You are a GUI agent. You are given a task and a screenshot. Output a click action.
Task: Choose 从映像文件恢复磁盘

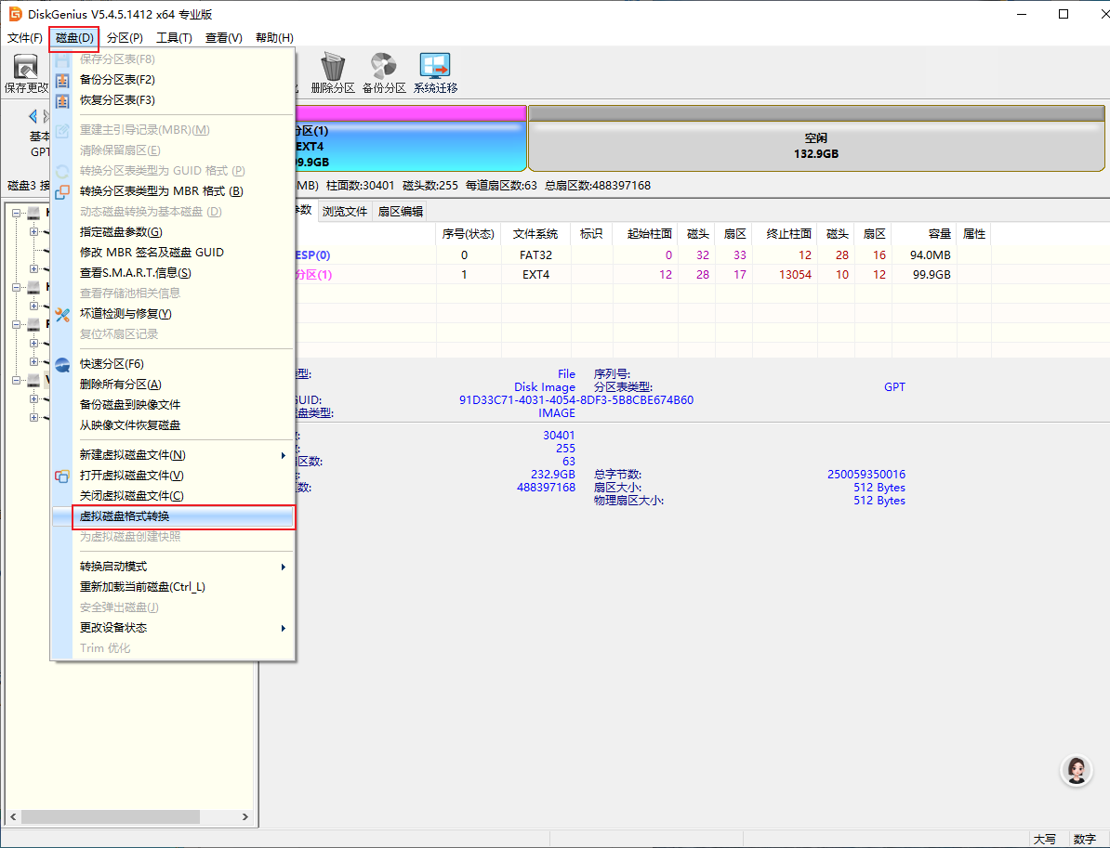174,425
